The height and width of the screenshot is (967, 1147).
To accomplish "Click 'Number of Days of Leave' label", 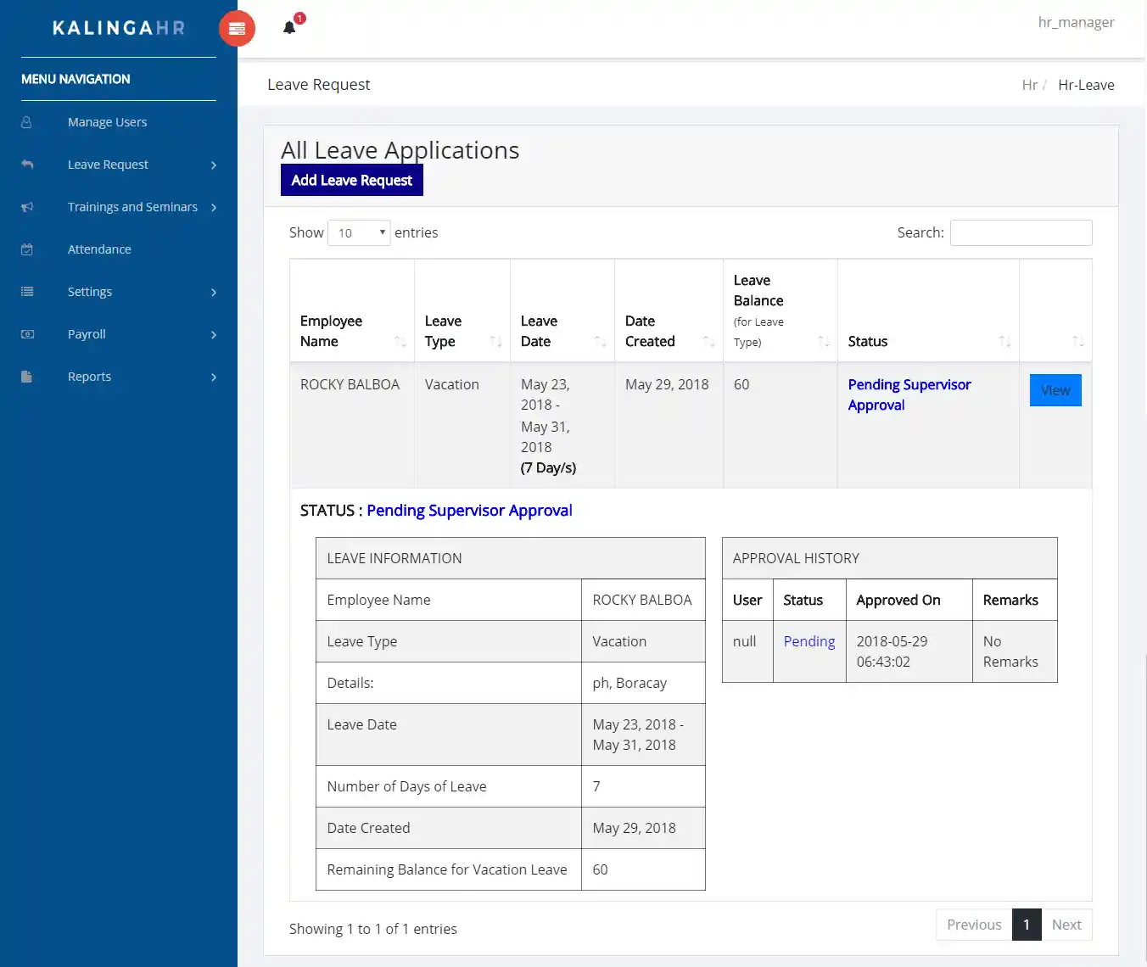I will [x=407, y=786].
